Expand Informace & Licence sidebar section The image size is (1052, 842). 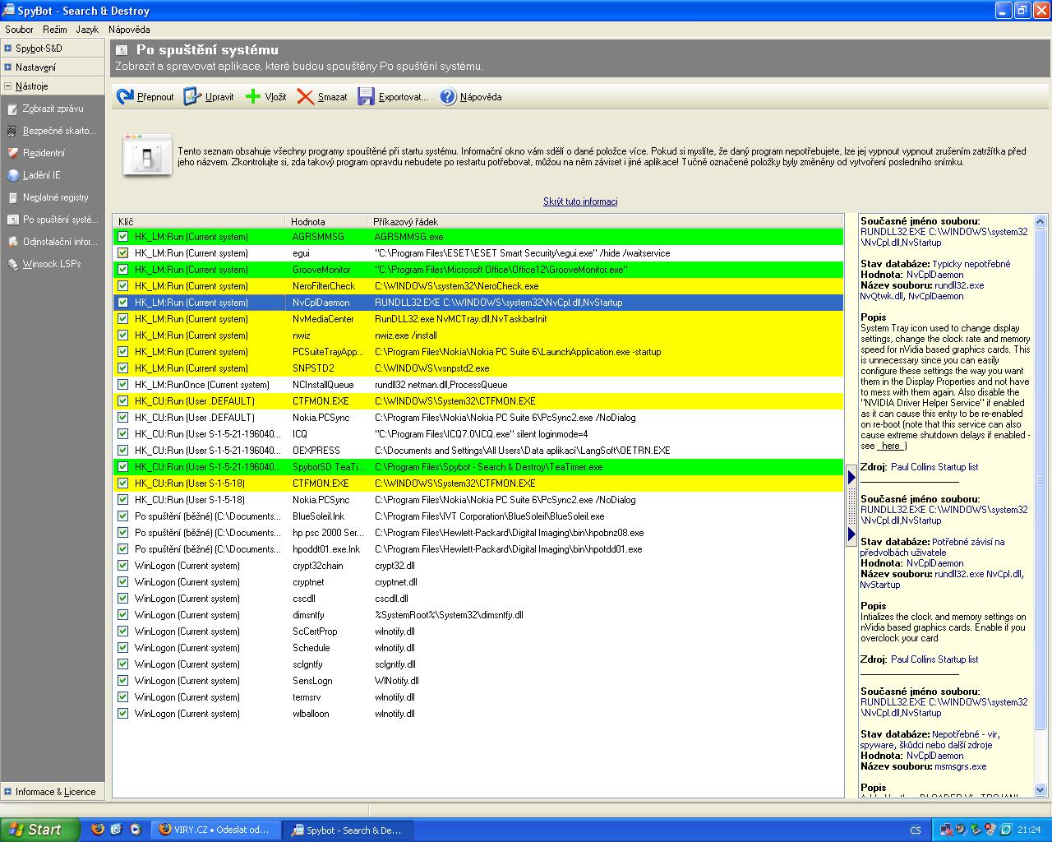pos(8,792)
